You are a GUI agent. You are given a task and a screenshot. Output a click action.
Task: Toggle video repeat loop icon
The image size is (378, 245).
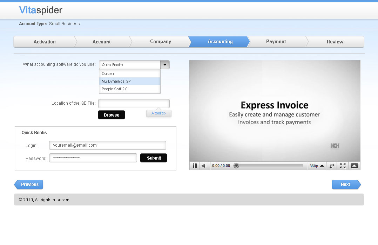tap(332, 166)
